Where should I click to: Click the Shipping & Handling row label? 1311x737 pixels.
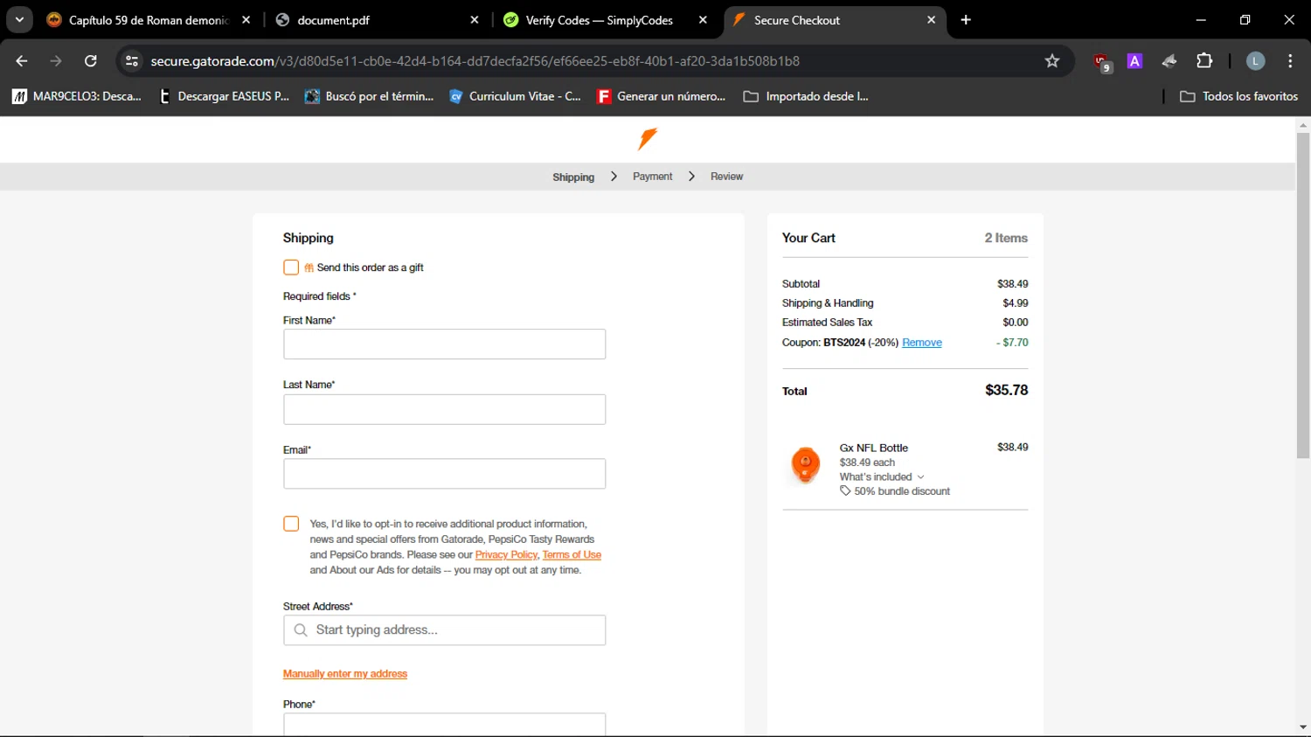[828, 303]
